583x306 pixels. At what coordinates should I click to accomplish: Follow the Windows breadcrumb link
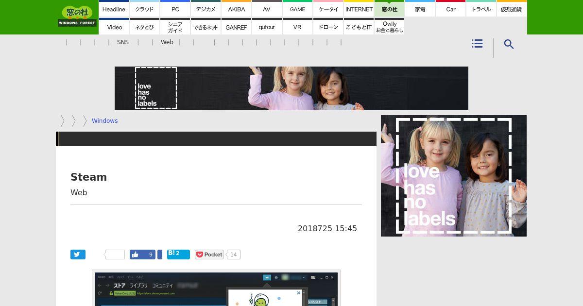coord(104,121)
